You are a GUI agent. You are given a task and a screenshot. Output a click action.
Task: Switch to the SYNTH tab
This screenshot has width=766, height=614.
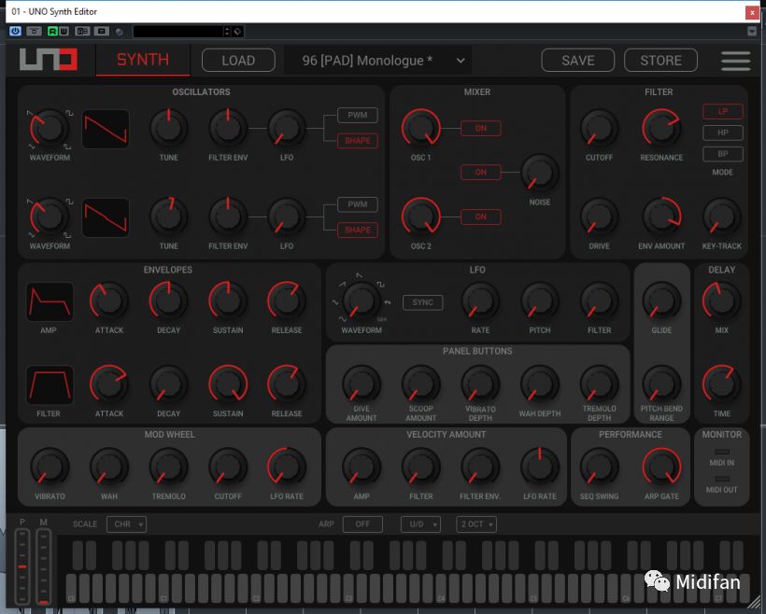(143, 60)
